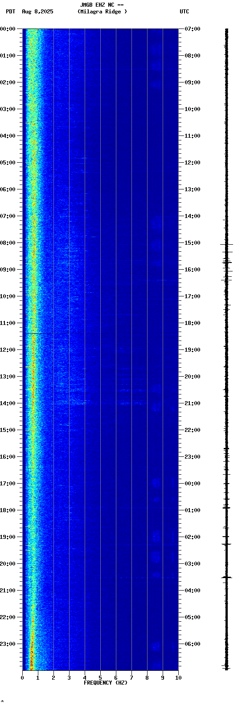Click the UTC time label '13:00'
Screen dimensions: 246x706
pos(193,189)
